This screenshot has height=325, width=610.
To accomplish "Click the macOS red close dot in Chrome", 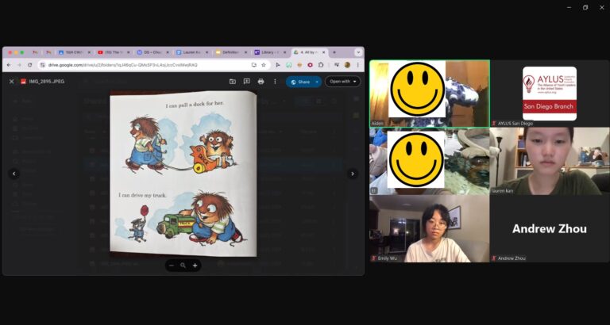I will (x=10, y=52).
